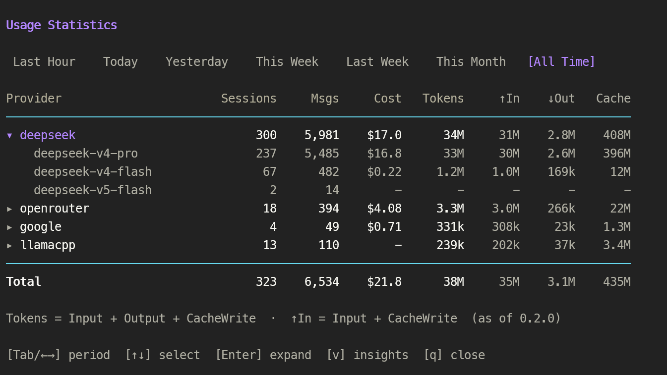Click the google provider name
Screen dimensions: 667x375
pyautogui.click(x=41, y=227)
